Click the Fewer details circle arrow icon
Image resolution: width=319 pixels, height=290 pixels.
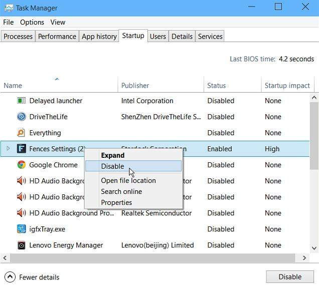[10, 277]
